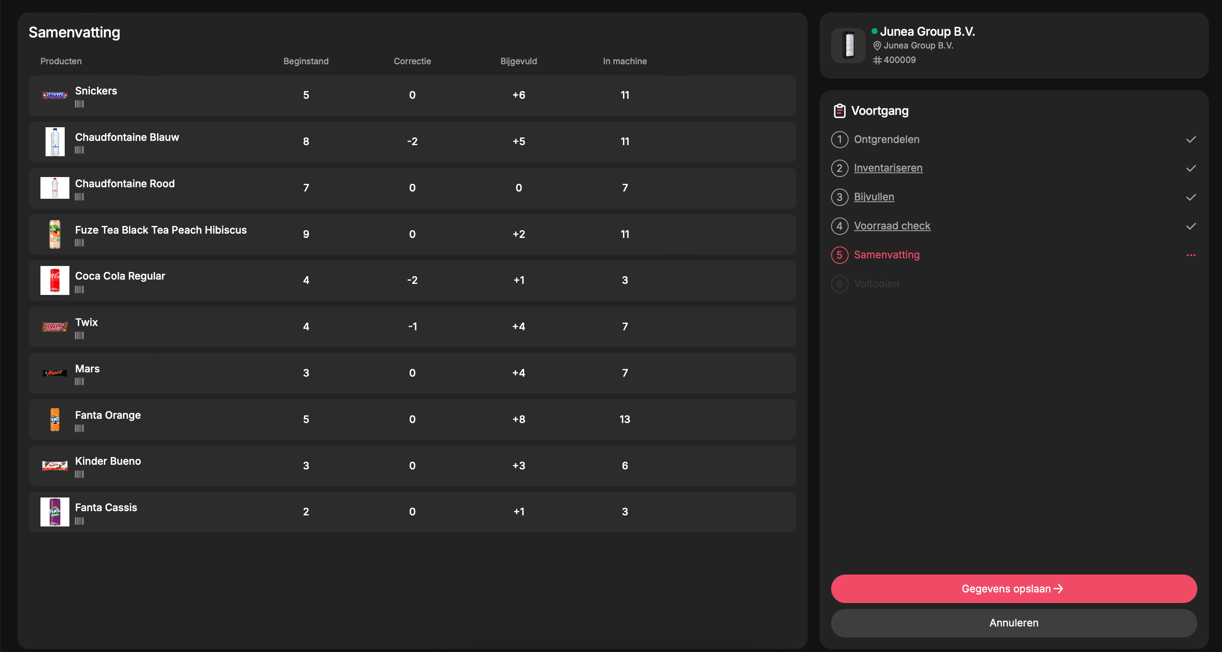
Task: Click the Beginstand column header
Action: (x=306, y=61)
